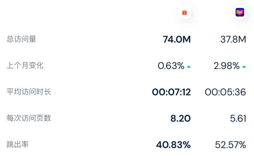This screenshot has height=156, width=254.
Task: Click the 2.98% monthly change value
Action: point(227,66)
